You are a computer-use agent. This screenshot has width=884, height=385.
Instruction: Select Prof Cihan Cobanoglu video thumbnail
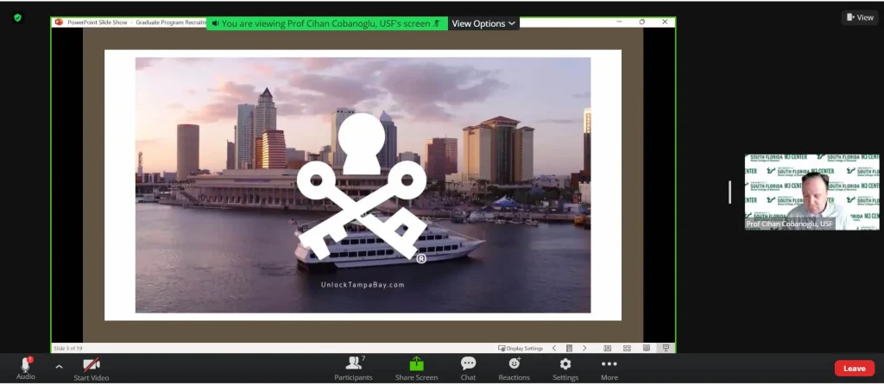tap(811, 192)
